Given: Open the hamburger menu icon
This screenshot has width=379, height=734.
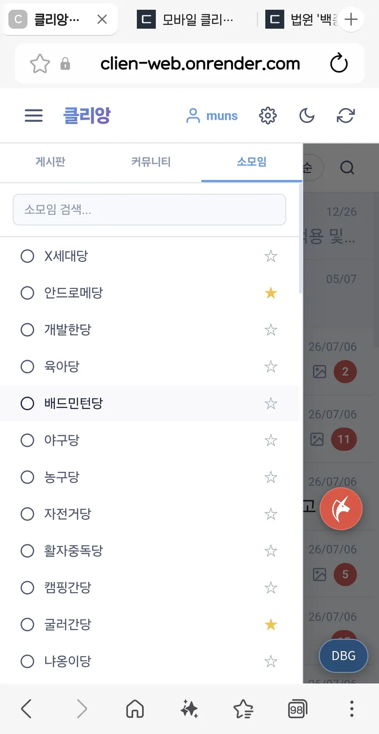Looking at the screenshot, I should [x=34, y=116].
